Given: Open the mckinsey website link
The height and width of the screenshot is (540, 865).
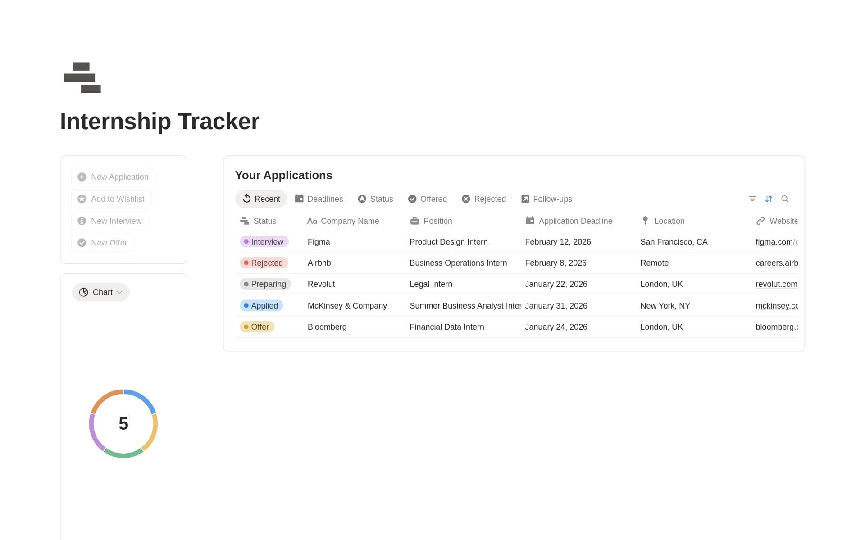Looking at the screenshot, I should pos(777,306).
